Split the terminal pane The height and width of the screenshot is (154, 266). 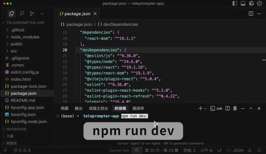228,108
